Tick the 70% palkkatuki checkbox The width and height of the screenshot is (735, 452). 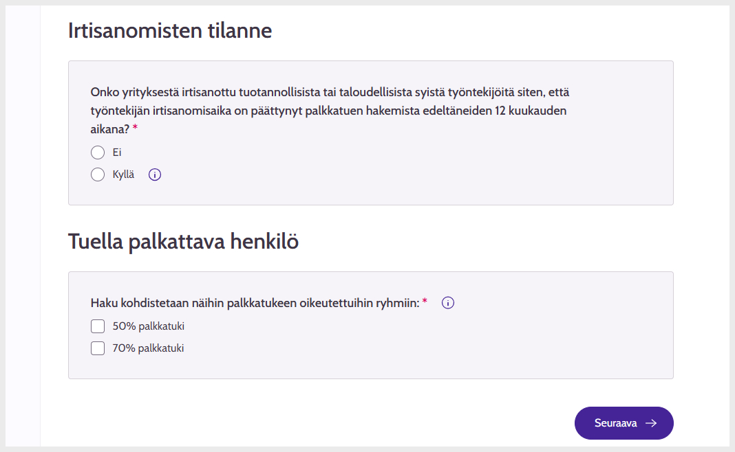tap(98, 348)
